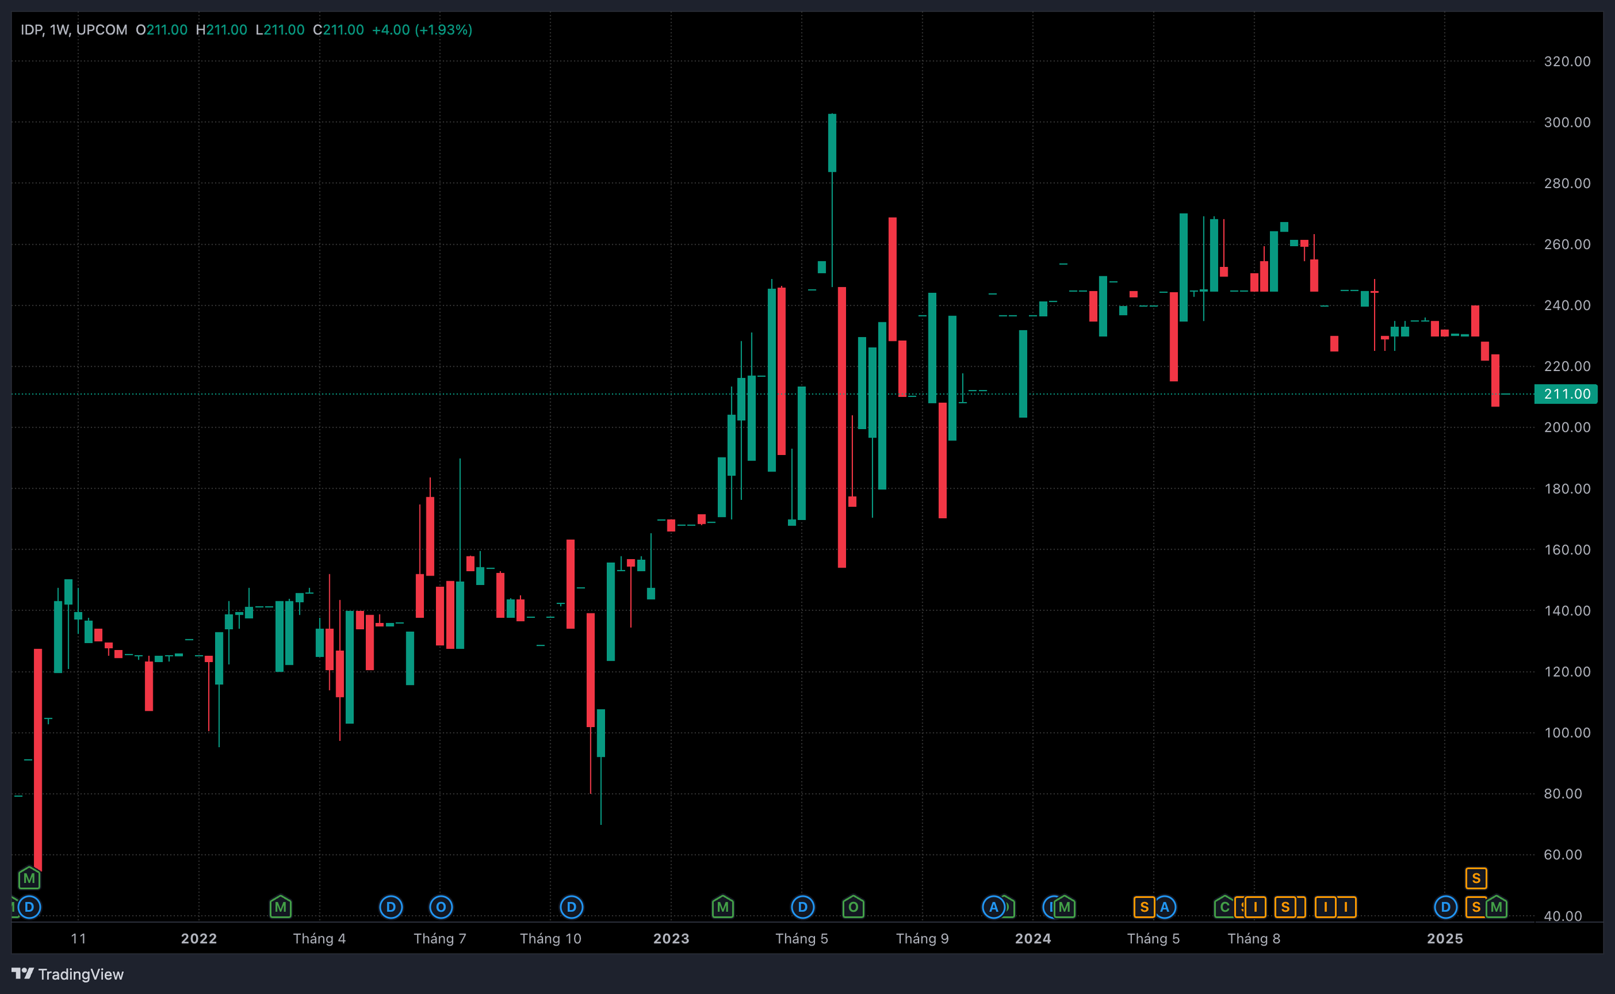The image size is (1615, 994).
Task: Click the IDP, 1W, UPCOM symbol title
Action: (74, 30)
